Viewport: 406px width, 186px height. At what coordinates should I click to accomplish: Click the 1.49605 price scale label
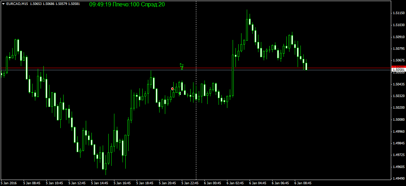399,167
